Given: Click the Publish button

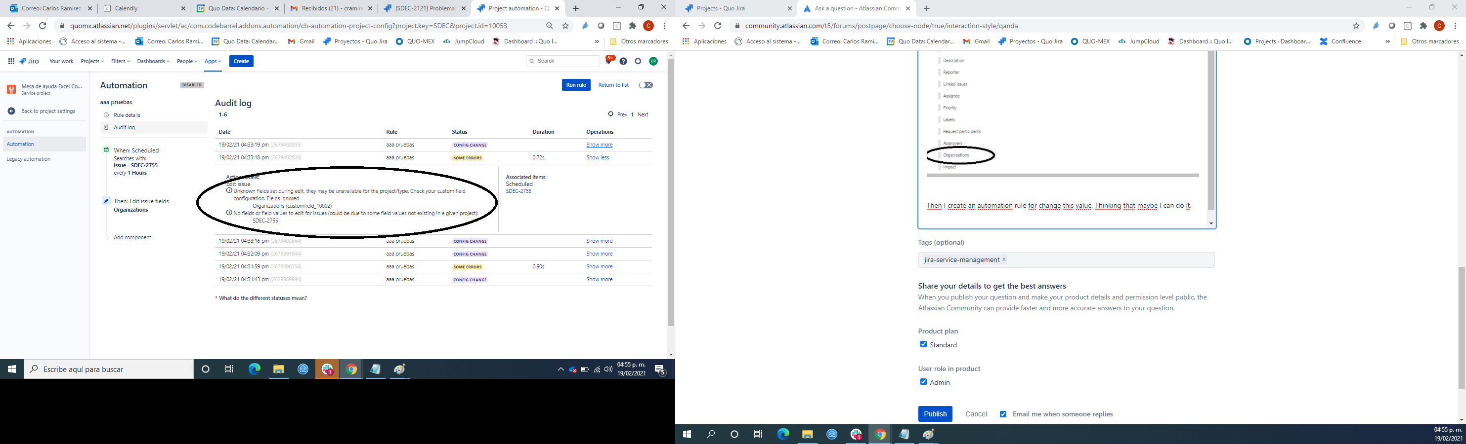Looking at the screenshot, I should (x=935, y=414).
